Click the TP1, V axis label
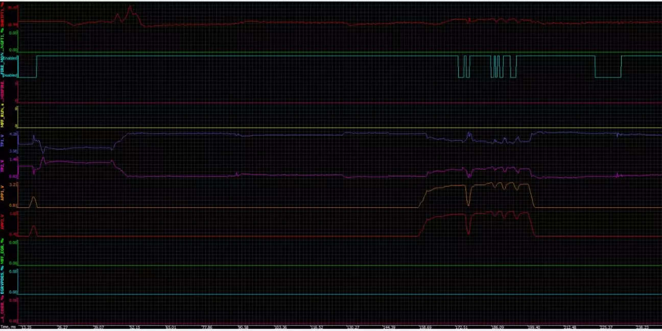The width and height of the screenshot is (662, 331). [4, 143]
